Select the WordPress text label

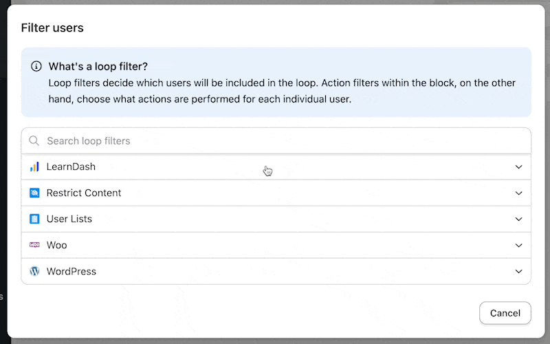click(71, 272)
